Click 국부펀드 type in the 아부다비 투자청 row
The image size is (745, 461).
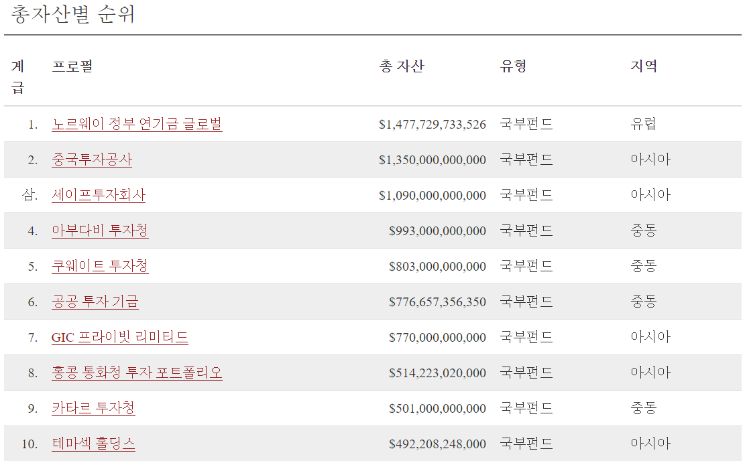(526, 230)
